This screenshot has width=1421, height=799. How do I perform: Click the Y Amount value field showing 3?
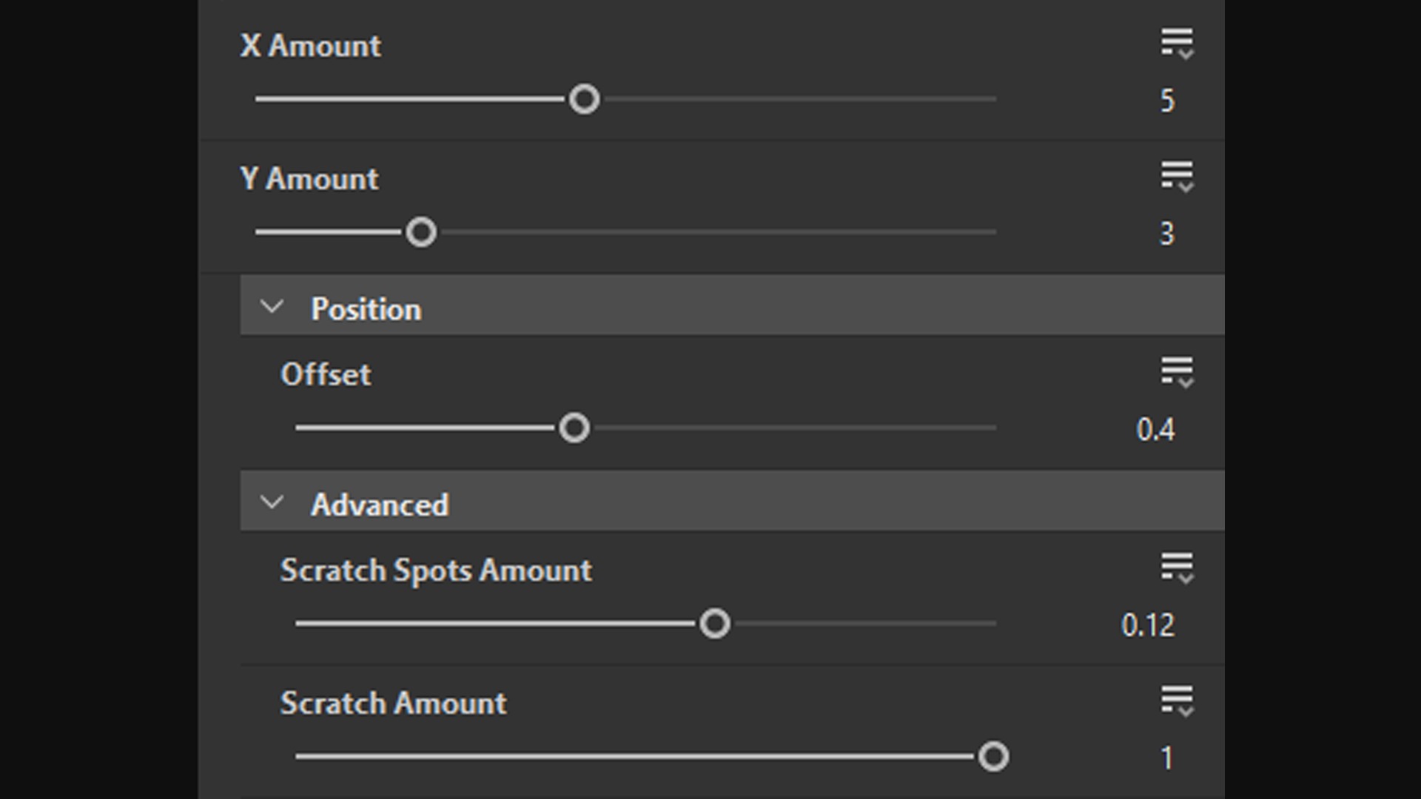tap(1166, 234)
